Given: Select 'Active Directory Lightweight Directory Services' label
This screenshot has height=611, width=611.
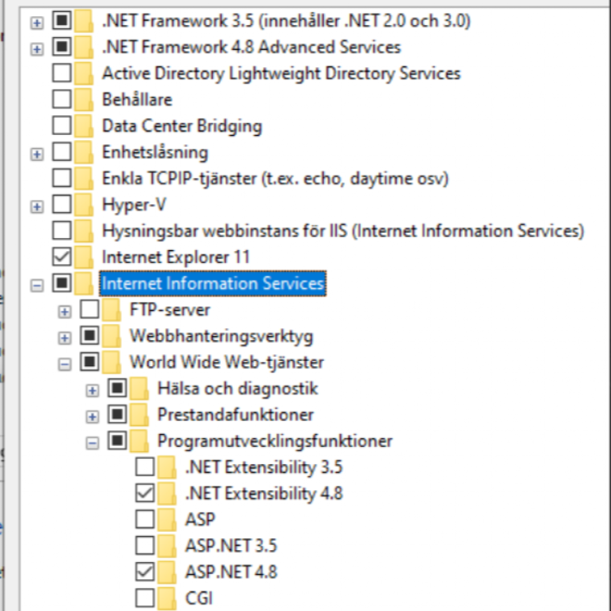Looking at the screenshot, I should pos(281,73).
